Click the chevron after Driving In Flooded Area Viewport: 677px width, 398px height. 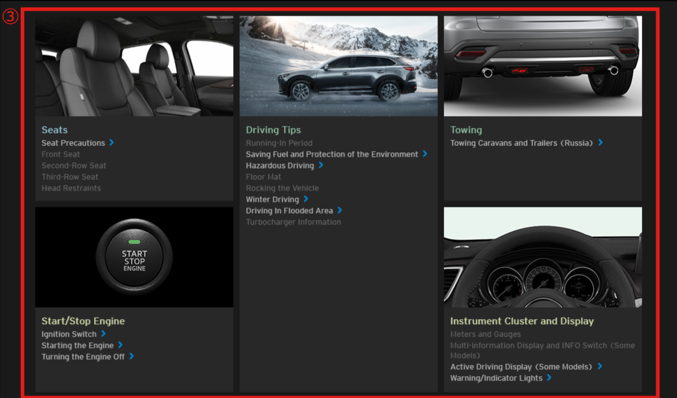[340, 211]
